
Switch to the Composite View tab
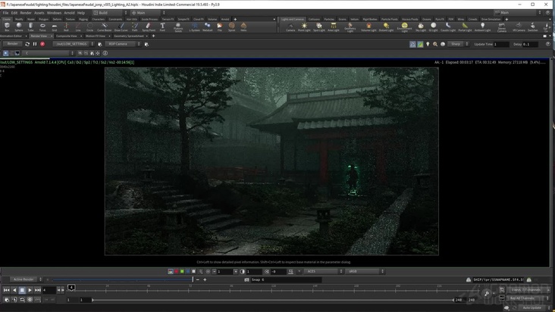tap(67, 36)
